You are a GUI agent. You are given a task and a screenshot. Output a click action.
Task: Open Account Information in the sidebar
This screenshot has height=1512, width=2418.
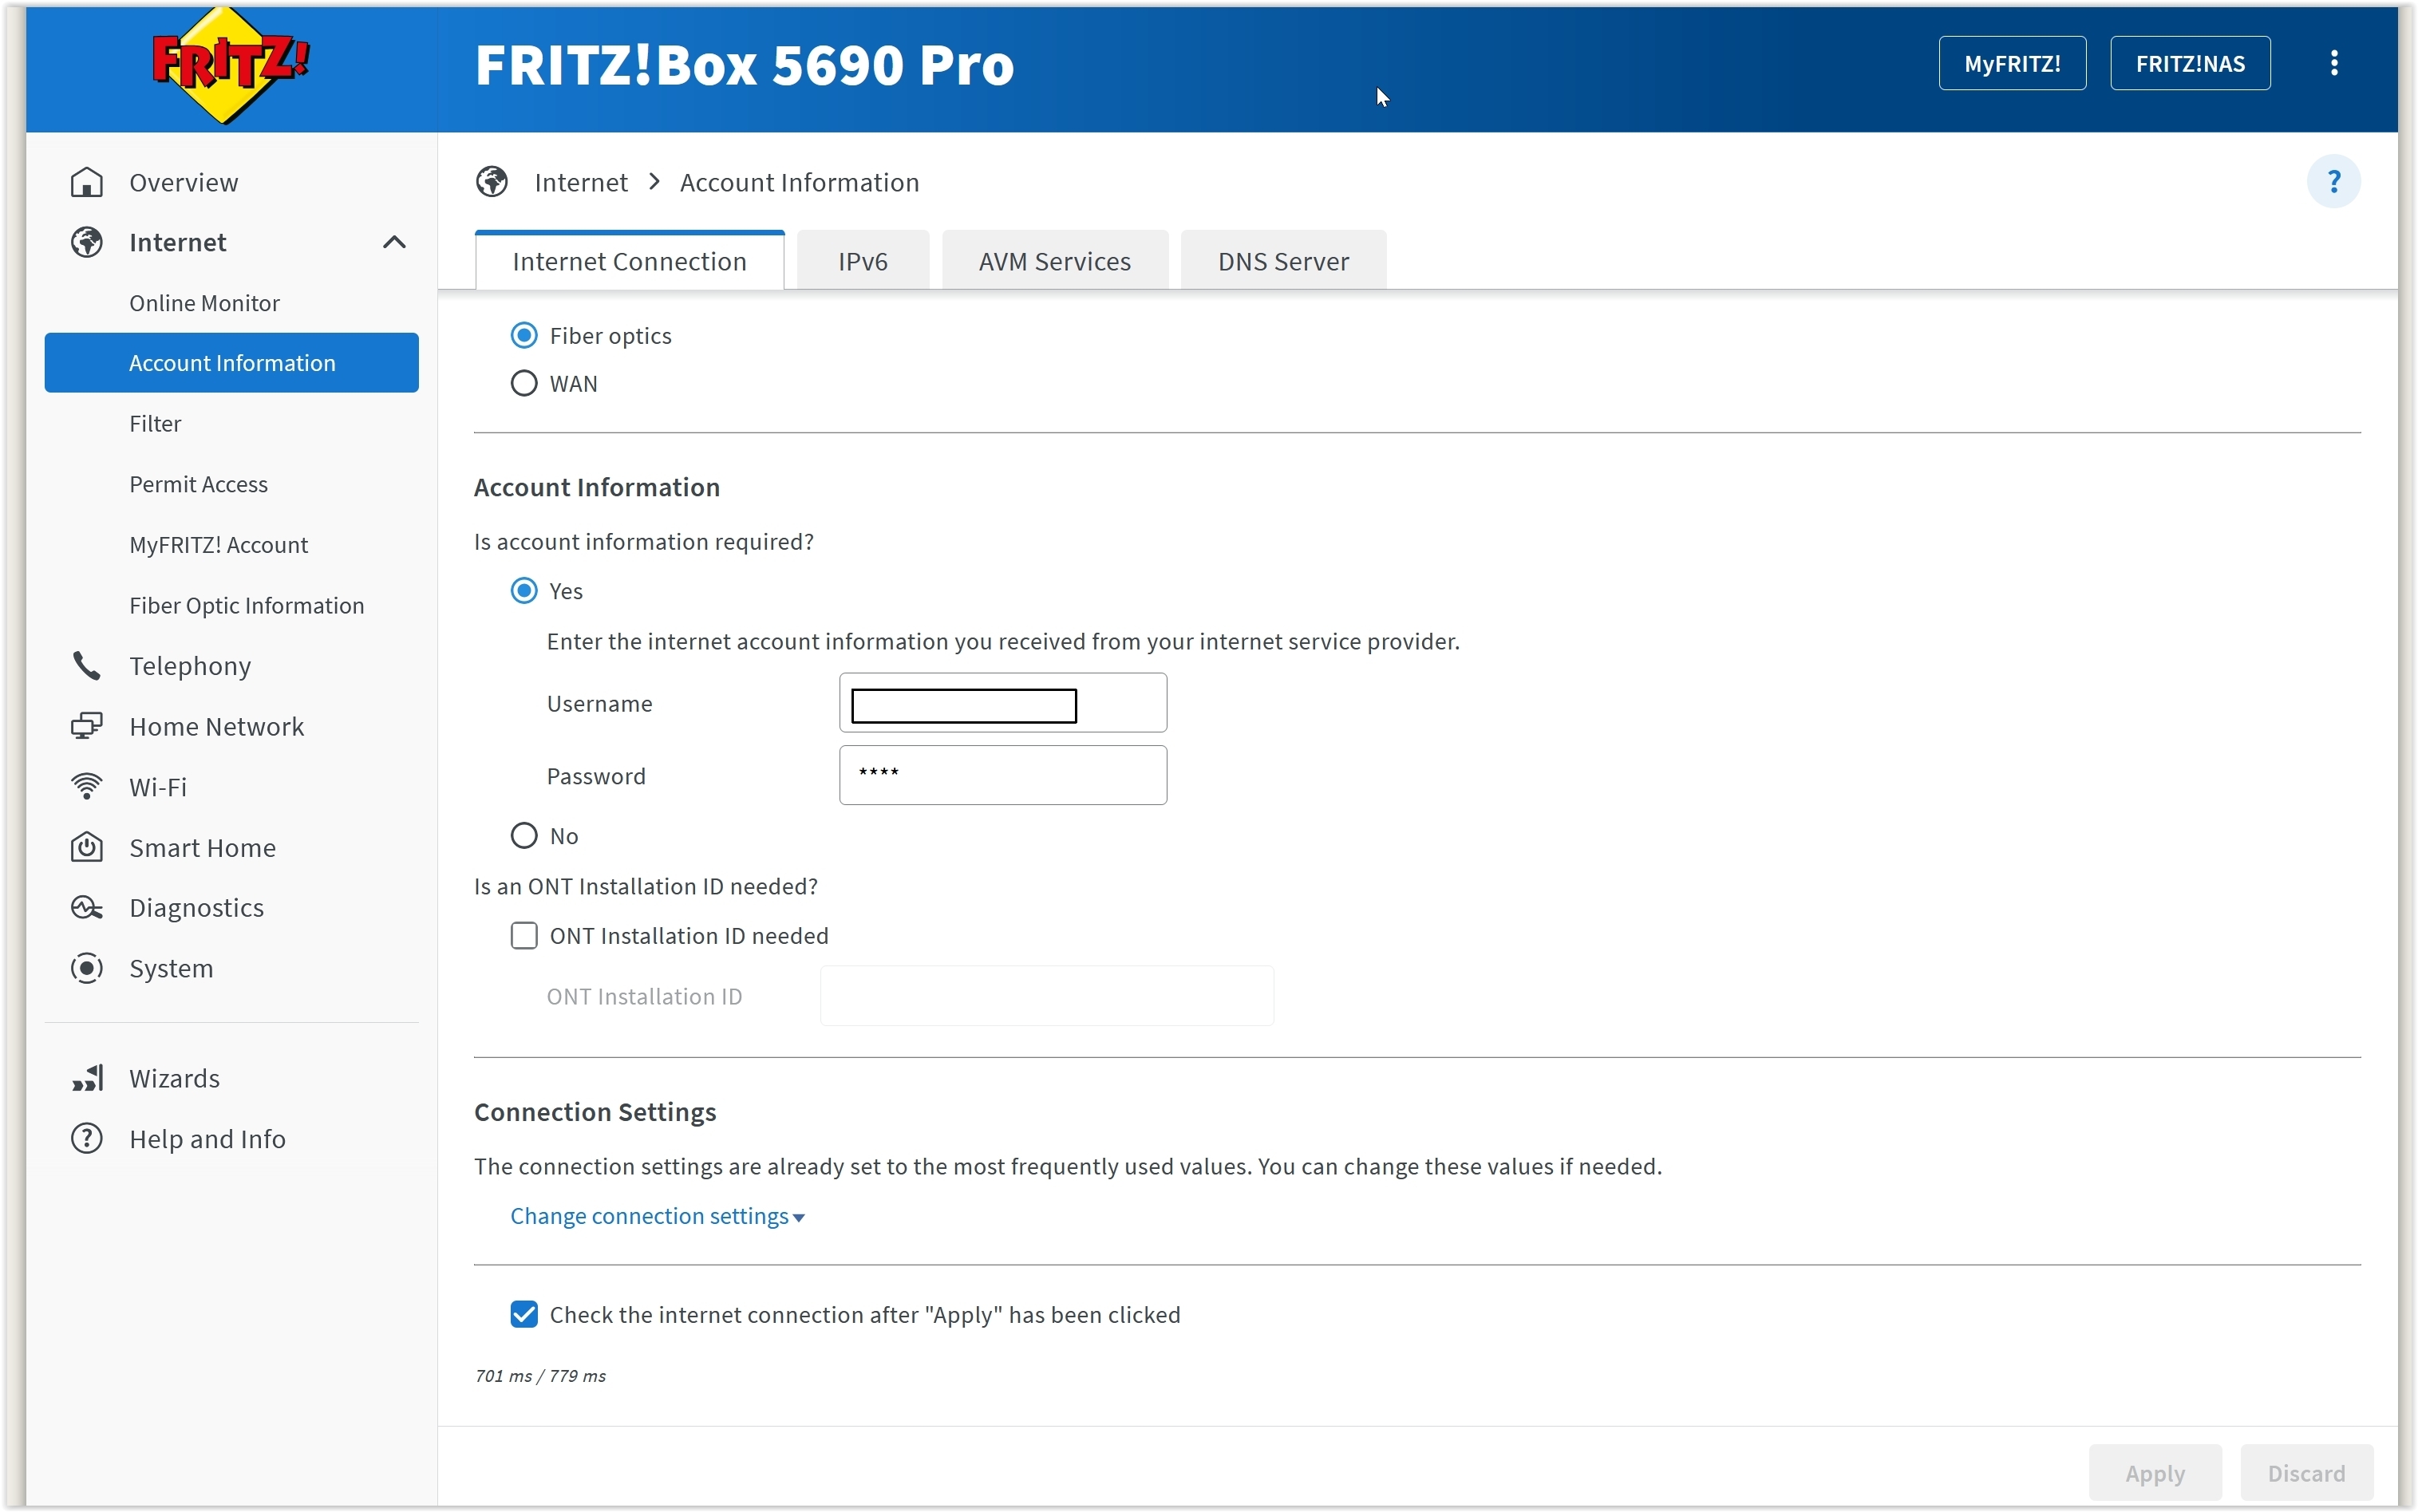(x=231, y=363)
